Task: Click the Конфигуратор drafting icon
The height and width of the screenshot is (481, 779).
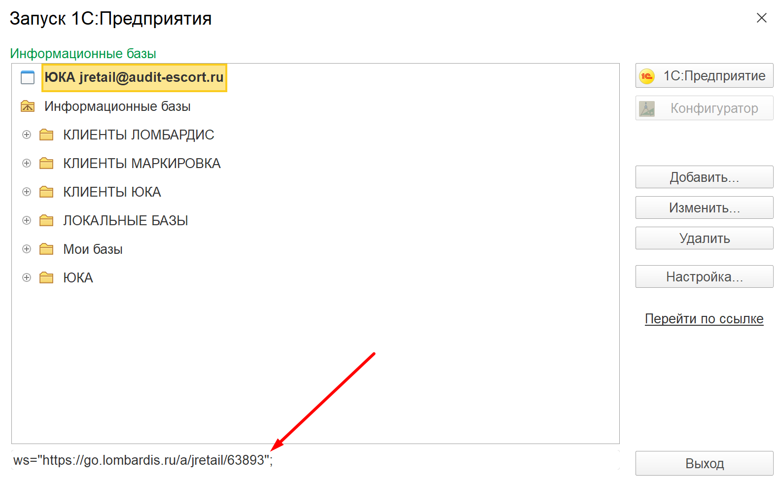Action: [x=647, y=108]
